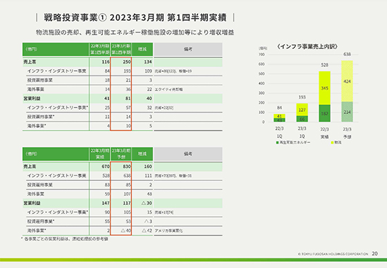The width and height of the screenshot is (387, 268).
Task: Click the 424 segment of the forecast bar
Action: (x=347, y=82)
